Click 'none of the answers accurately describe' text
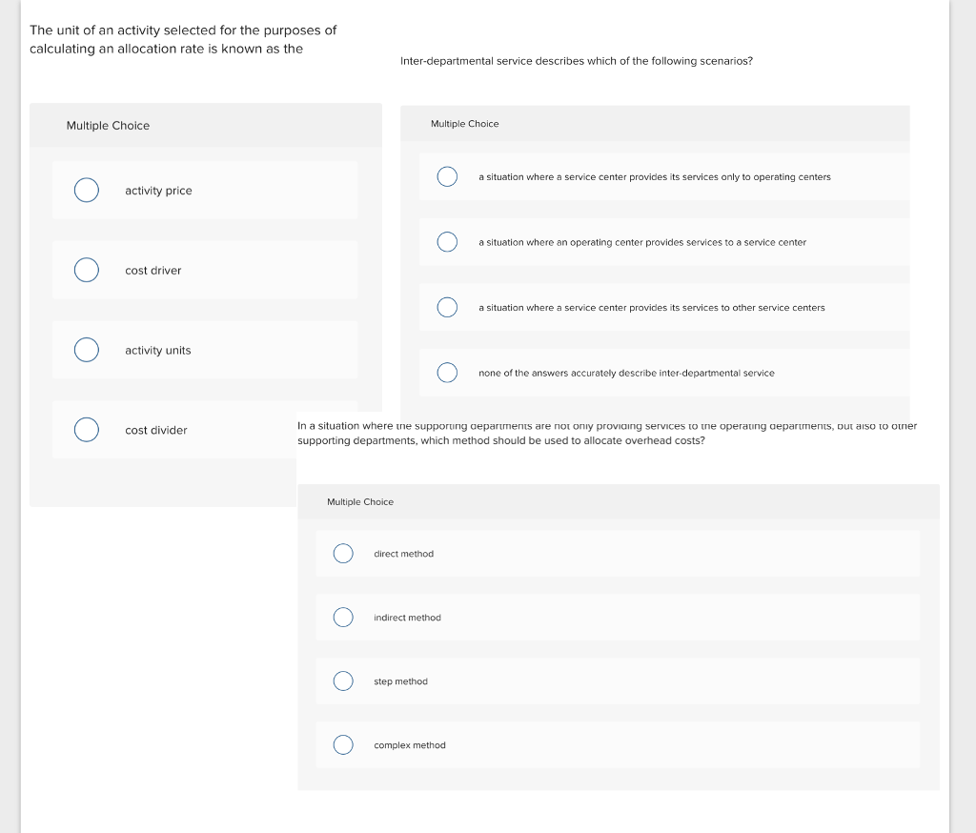This screenshot has width=976, height=833. coord(626,373)
